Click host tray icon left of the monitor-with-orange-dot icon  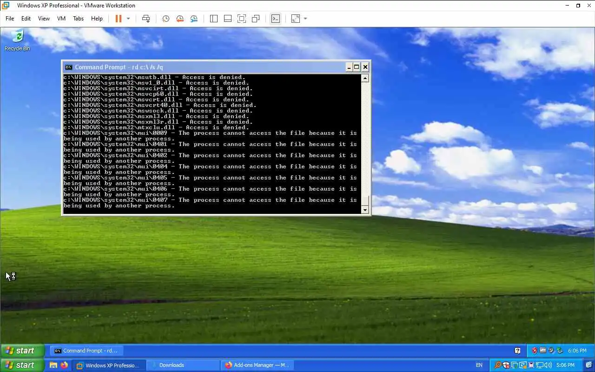[x=515, y=365]
